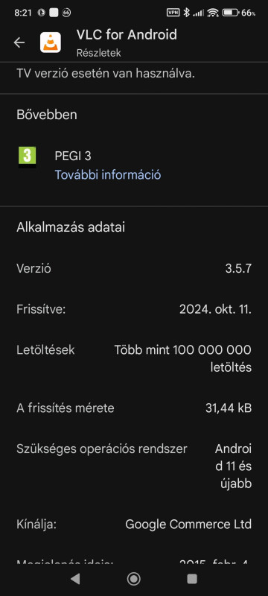
Task: Tap the VLC for Android title
Action: 127,35
